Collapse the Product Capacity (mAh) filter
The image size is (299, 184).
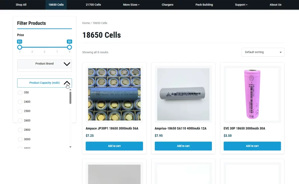click(44, 83)
